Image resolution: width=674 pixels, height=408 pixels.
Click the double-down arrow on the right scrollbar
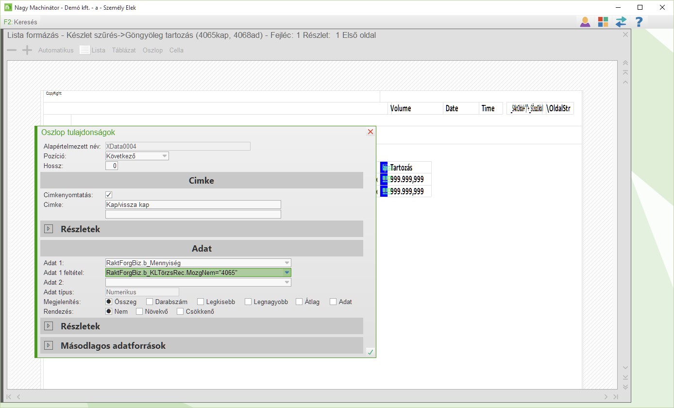pos(625,387)
